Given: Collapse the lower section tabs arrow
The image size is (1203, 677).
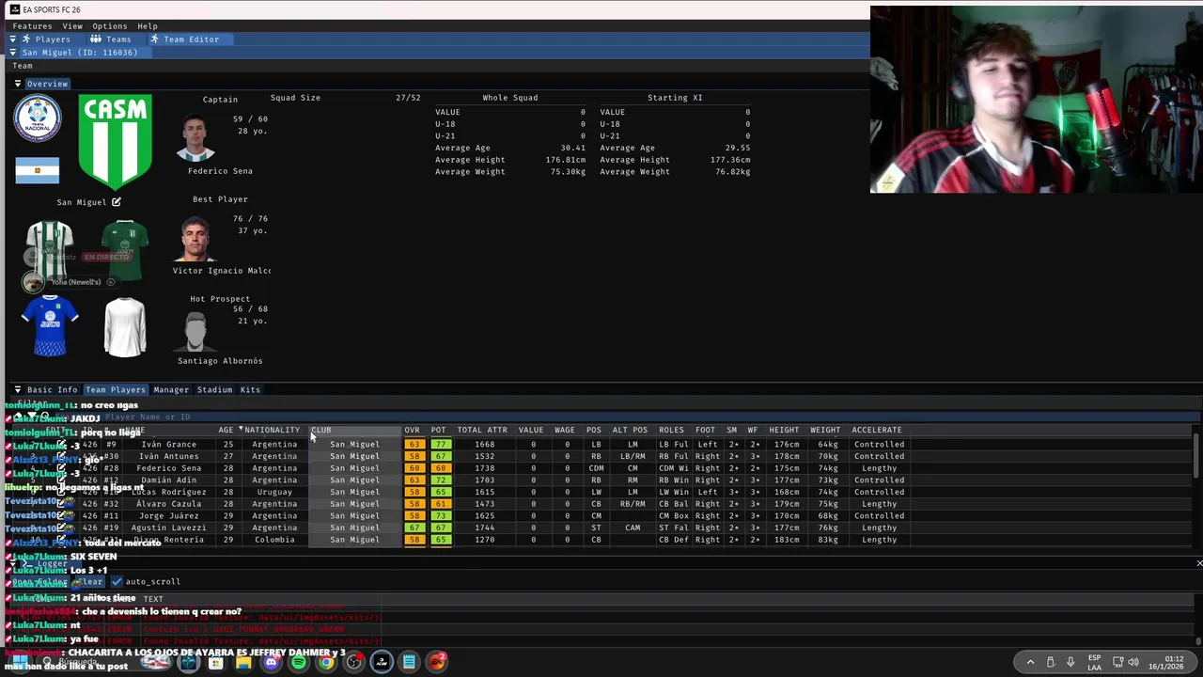Looking at the screenshot, I should point(18,389).
